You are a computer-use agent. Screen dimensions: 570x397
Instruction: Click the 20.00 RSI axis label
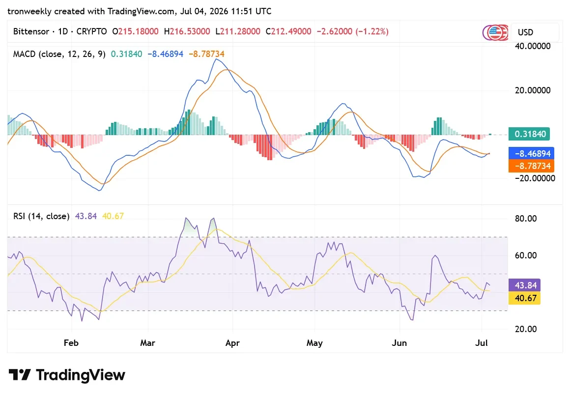(x=526, y=329)
